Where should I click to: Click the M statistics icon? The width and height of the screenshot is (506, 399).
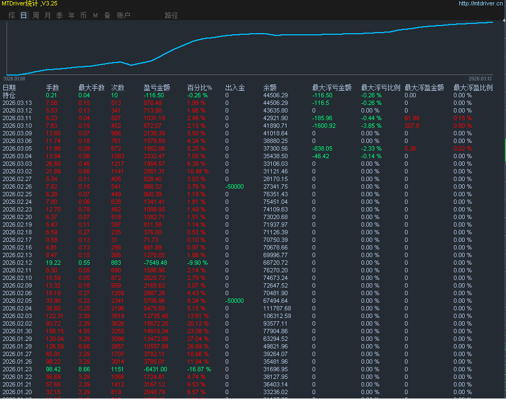[95, 15]
